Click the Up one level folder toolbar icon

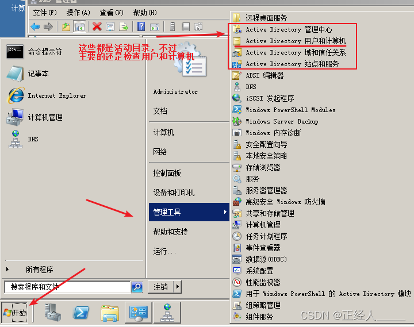pyautogui.click(x=66, y=26)
